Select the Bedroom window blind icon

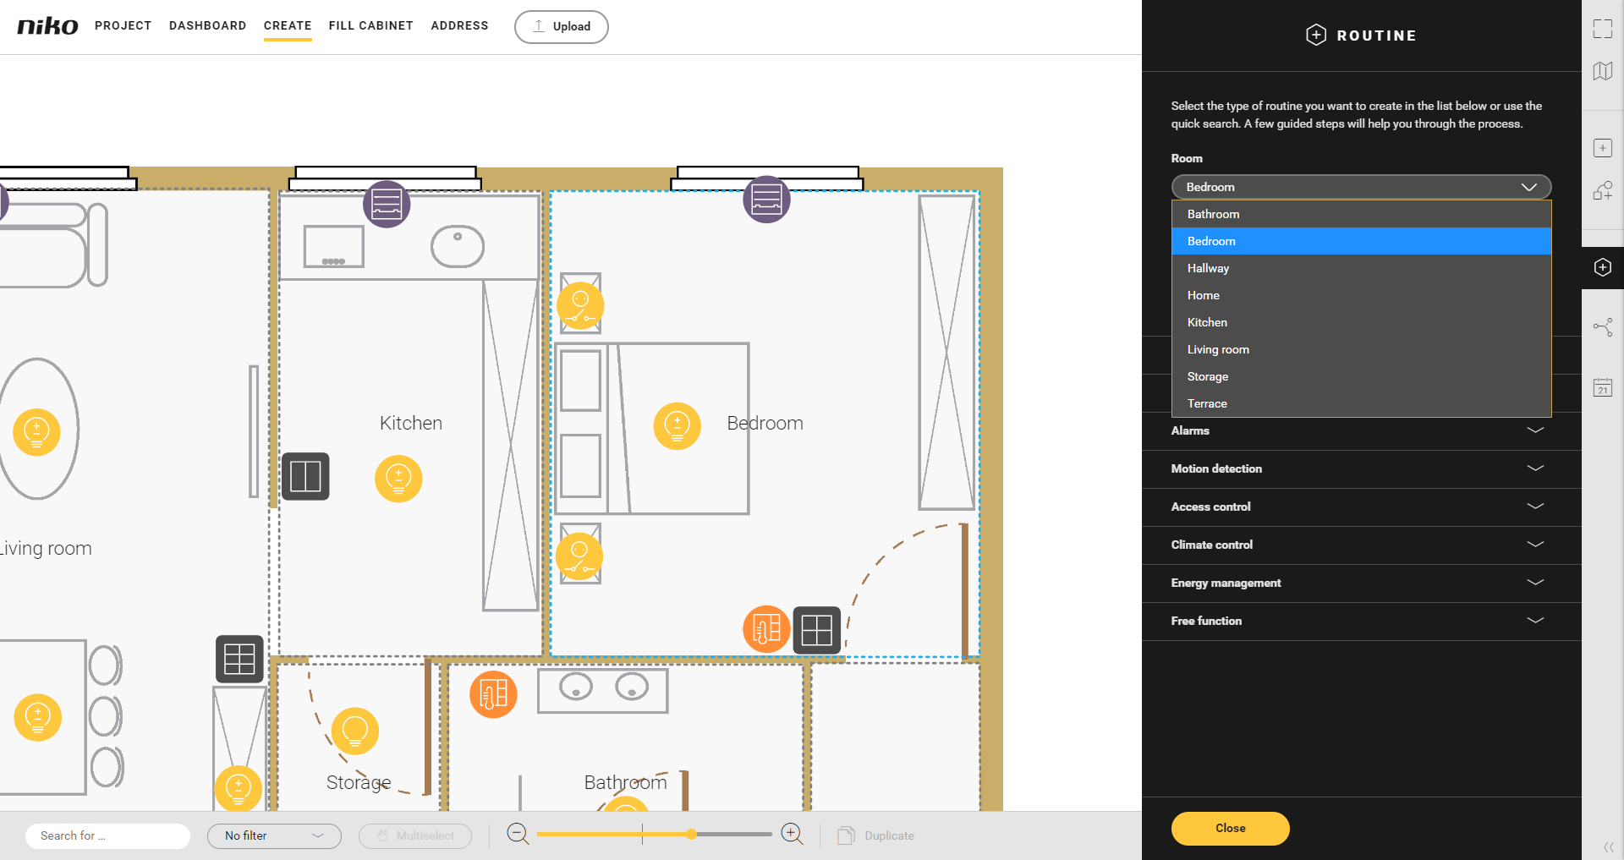tap(766, 200)
